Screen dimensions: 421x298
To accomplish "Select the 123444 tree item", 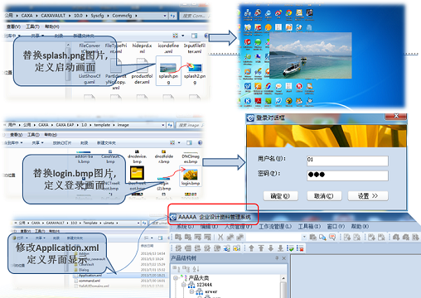I will coord(204,285).
